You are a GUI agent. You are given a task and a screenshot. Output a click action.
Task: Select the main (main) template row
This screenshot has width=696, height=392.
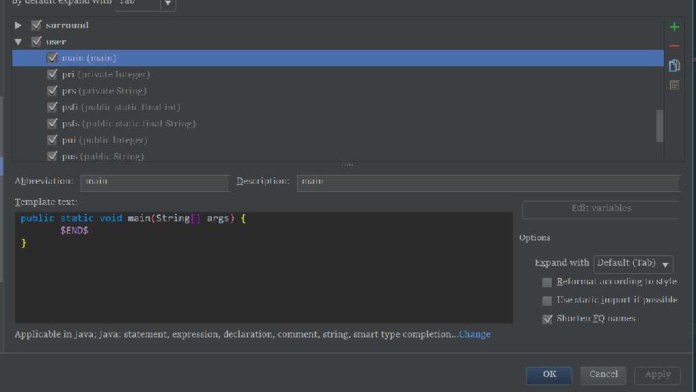[338, 58]
